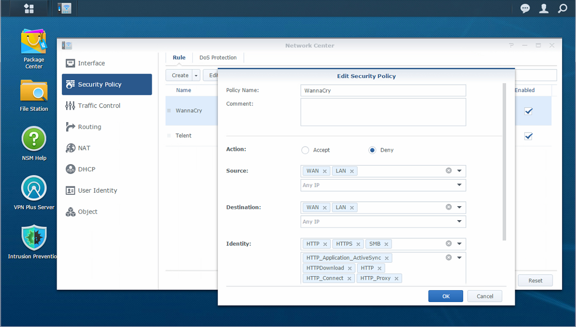
Task: Open File Station desktop icon
Action: tap(34, 91)
